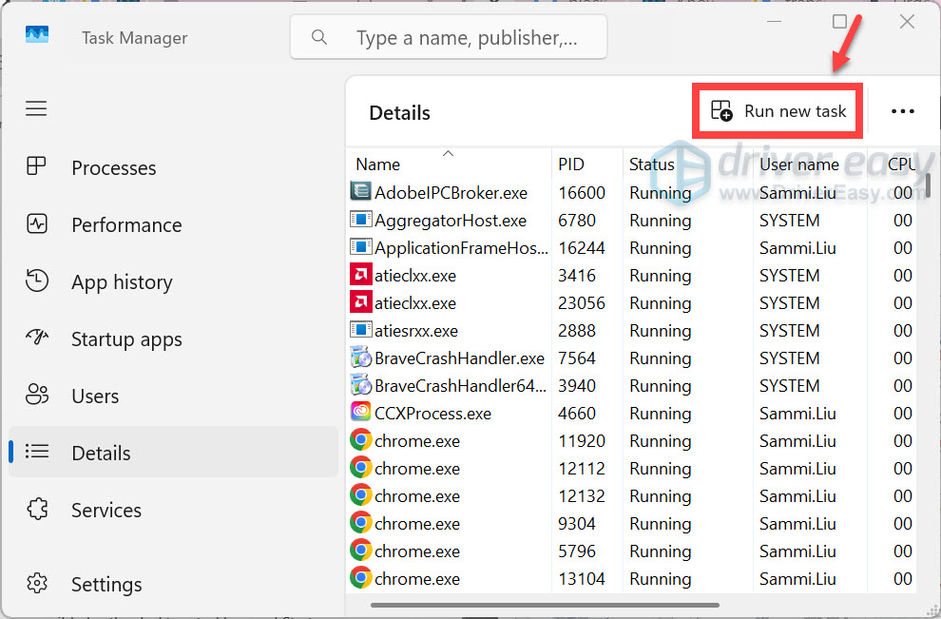Open the three-dots more options menu

point(903,111)
